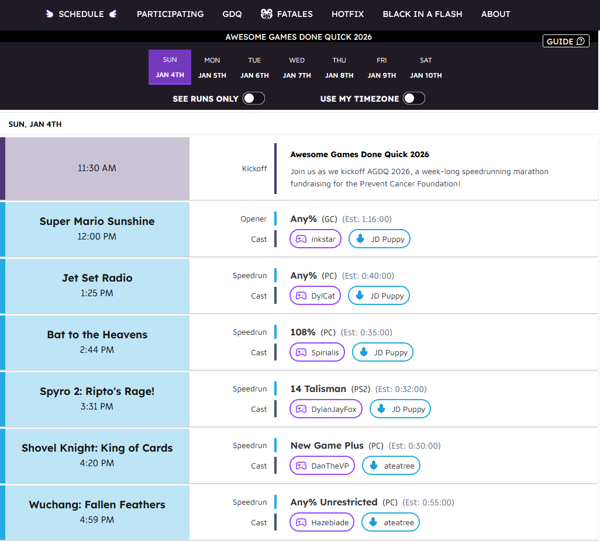
Task: Go to the GDQ nav link
Action: 232,14
